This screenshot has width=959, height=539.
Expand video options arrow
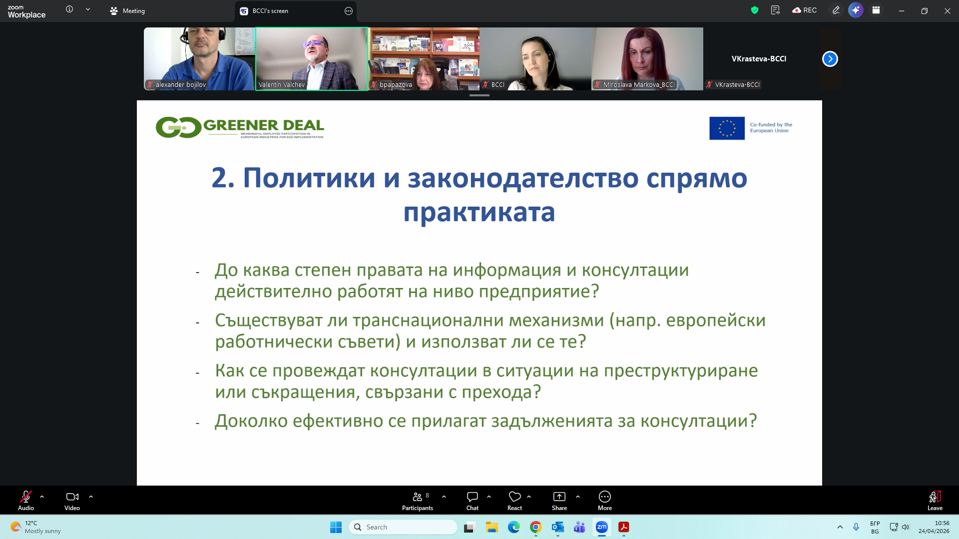pos(91,497)
